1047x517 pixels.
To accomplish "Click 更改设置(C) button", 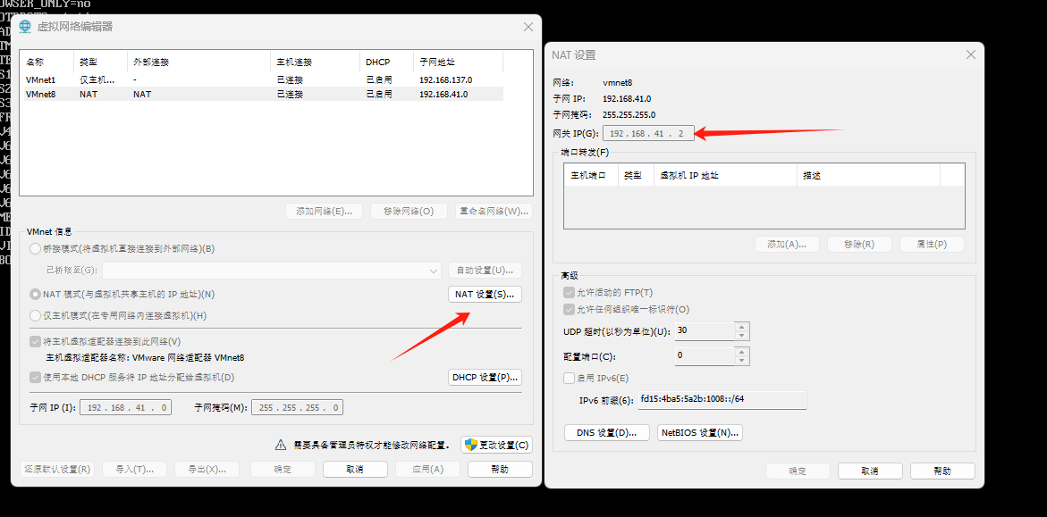I will pos(496,445).
